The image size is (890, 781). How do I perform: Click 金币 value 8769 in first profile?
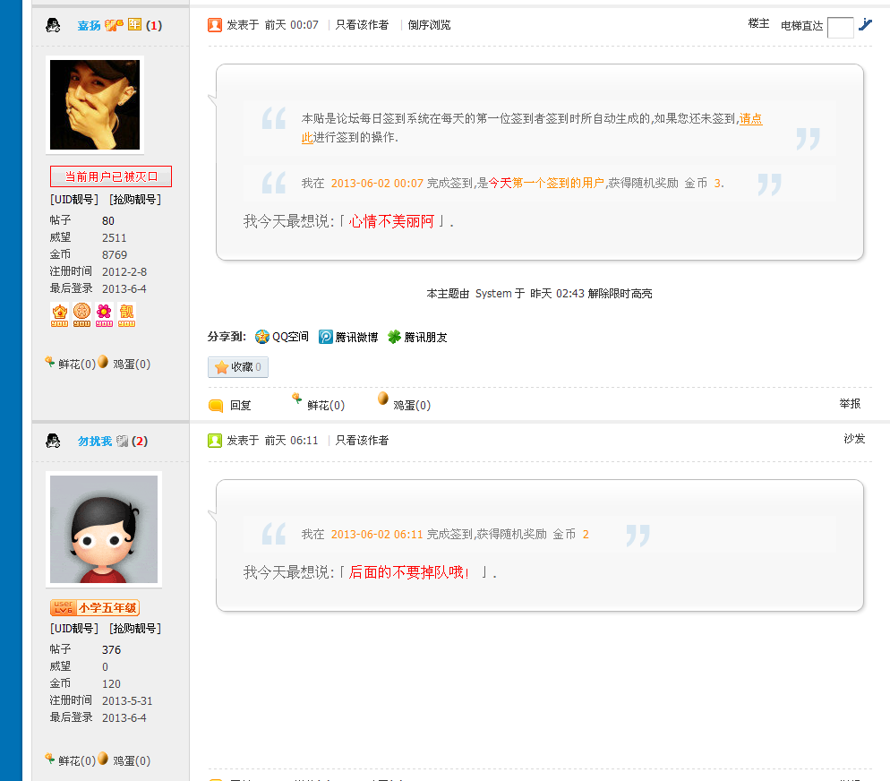pyautogui.click(x=115, y=255)
